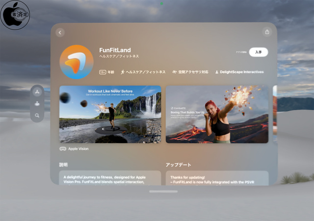This screenshot has width=314, height=221.
Task: Open the Apps tab in side bar
Action: click(x=37, y=92)
